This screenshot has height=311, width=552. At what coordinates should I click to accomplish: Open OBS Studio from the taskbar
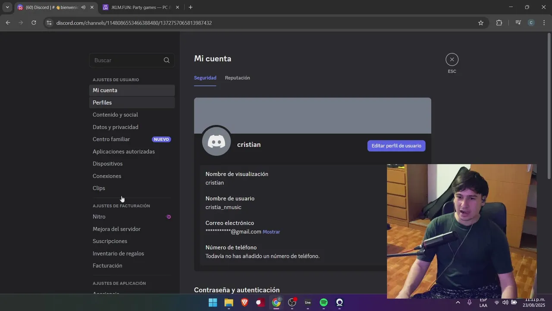pos(292,303)
